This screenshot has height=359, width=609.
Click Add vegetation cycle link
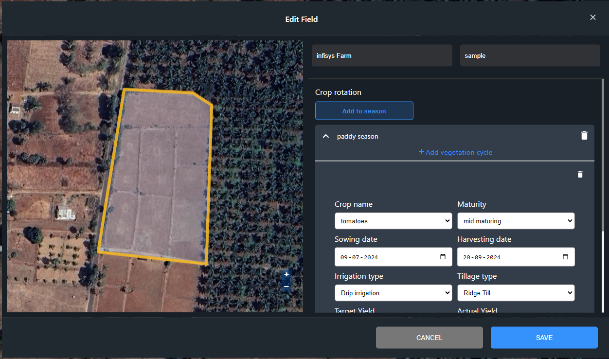click(455, 152)
